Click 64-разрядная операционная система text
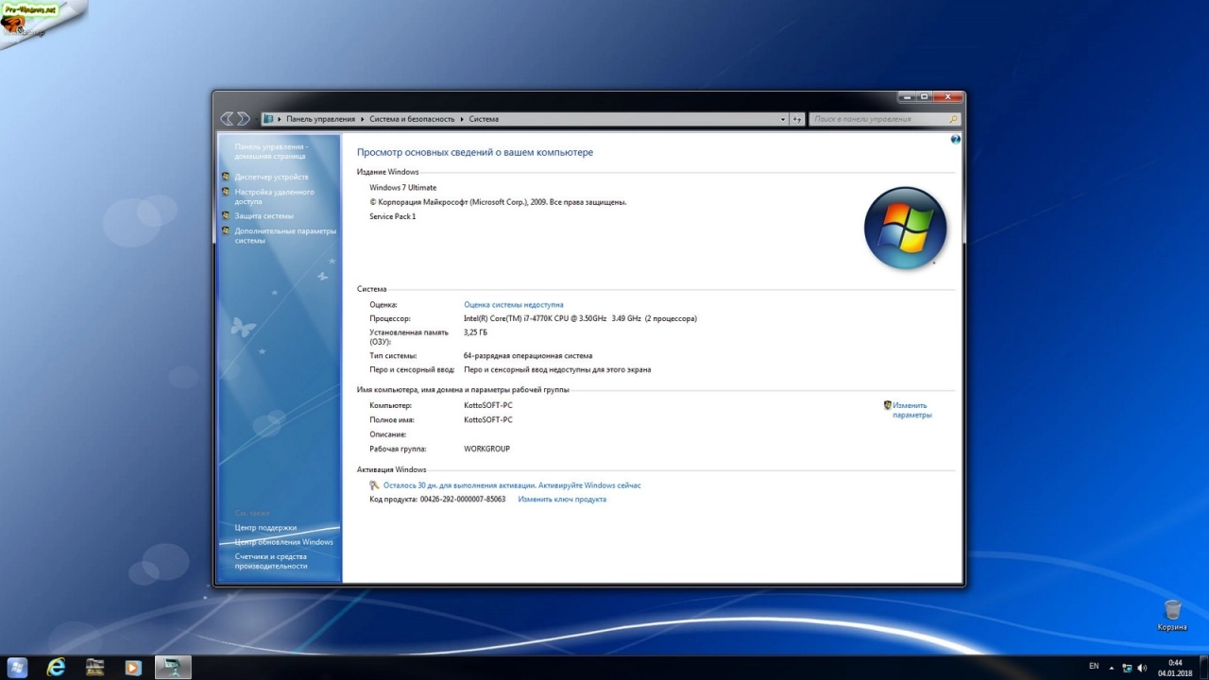1209x680 pixels. (528, 356)
